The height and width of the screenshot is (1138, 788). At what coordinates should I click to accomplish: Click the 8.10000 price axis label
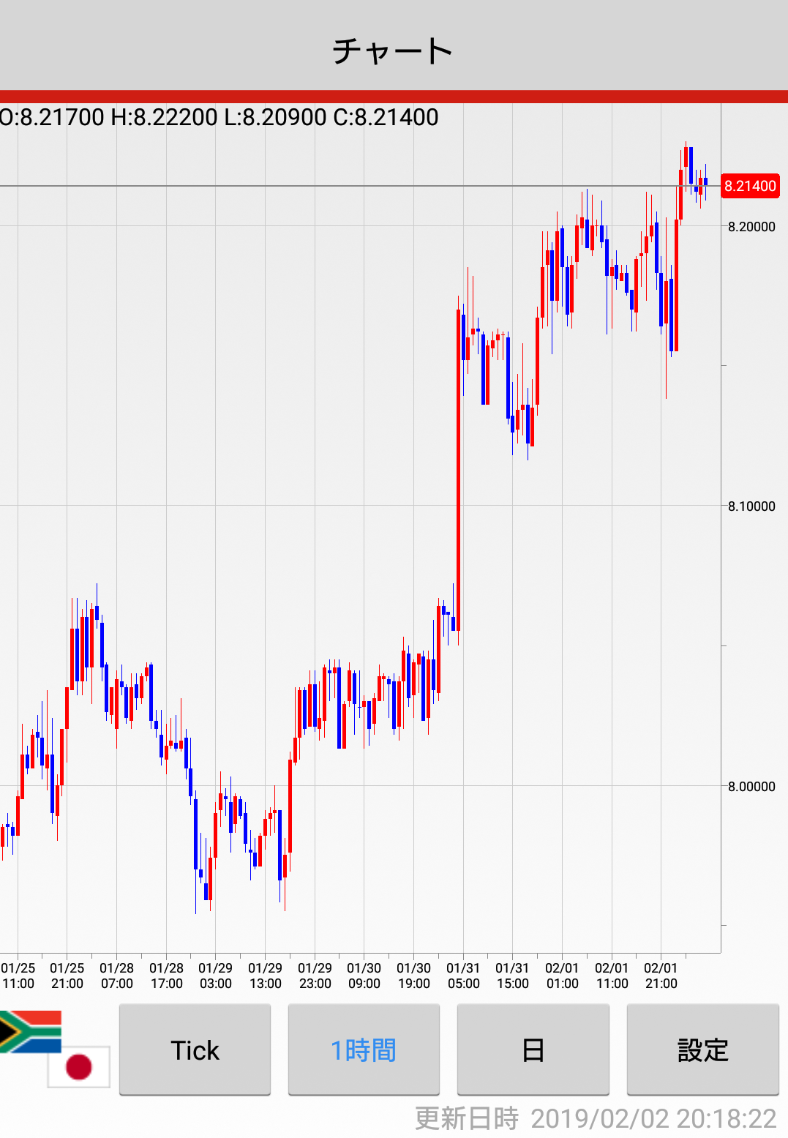pos(751,506)
